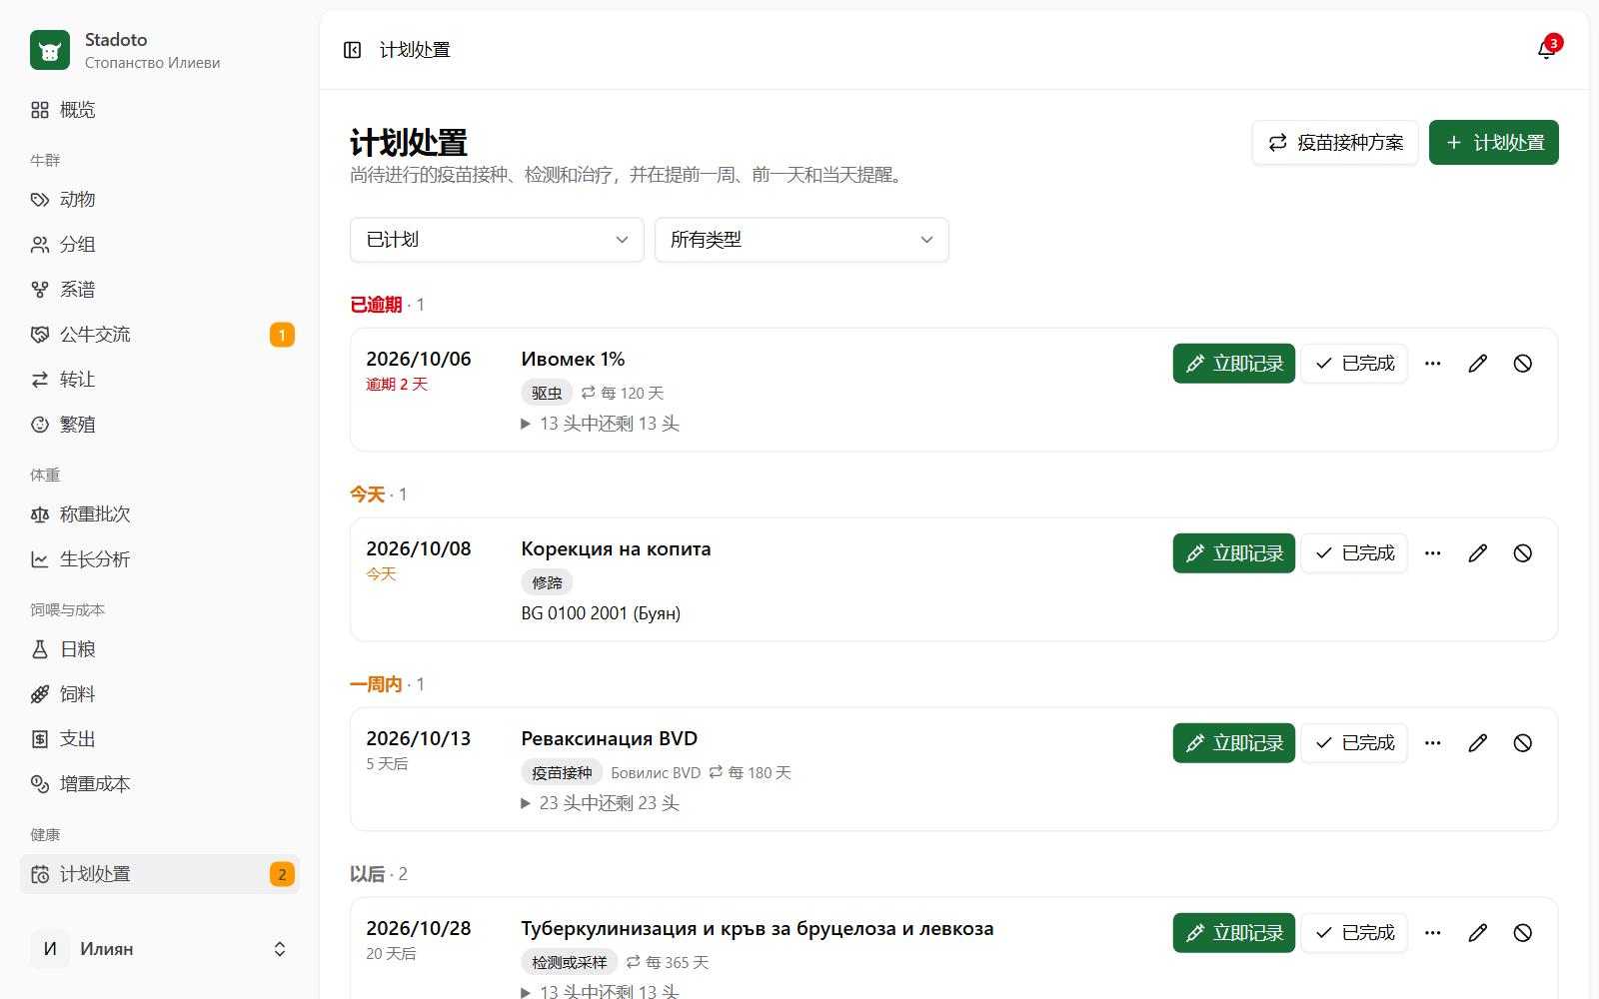
Task: Click the 疫苗接种 tag
Action: 562,773
